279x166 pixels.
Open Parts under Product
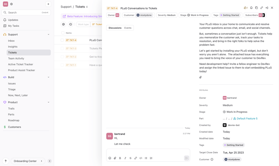(11, 114)
